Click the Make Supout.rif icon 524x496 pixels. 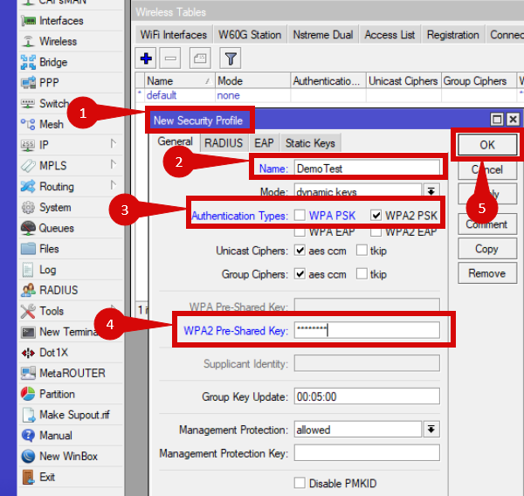pyautogui.click(x=29, y=415)
